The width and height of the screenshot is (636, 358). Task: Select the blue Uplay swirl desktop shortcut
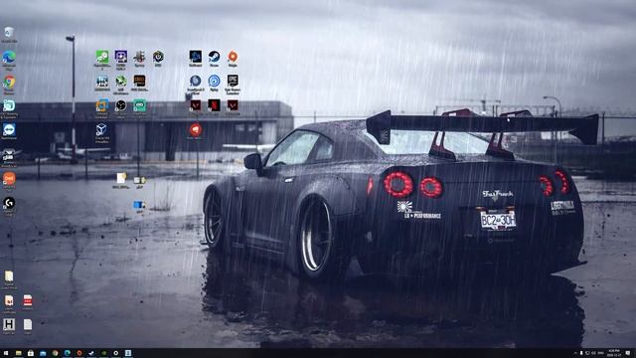click(x=214, y=83)
